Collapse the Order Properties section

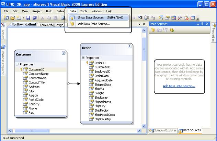pyautogui.click(x=83, y=58)
